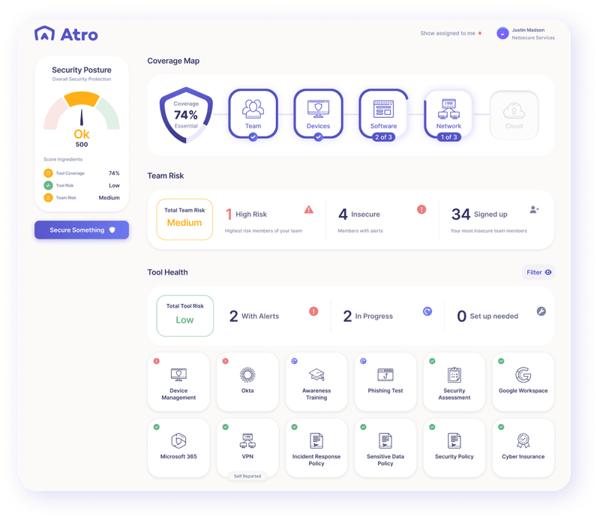
Task: Switch to the Team step in Coverage Map
Action: pyautogui.click(x=253, y=111)
